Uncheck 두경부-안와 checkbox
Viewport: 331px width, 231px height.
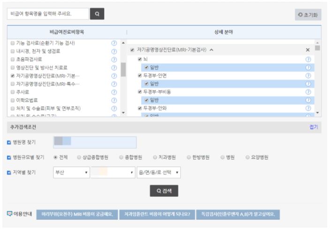pos(140,108)
